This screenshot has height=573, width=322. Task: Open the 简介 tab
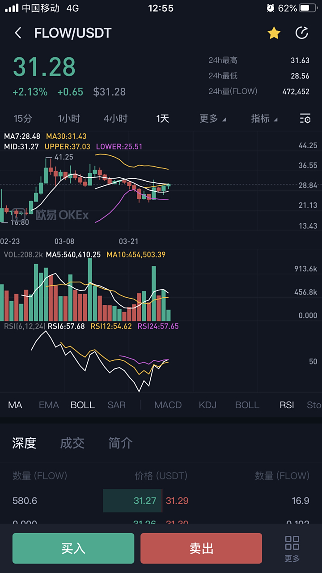[x=119, y=444]
